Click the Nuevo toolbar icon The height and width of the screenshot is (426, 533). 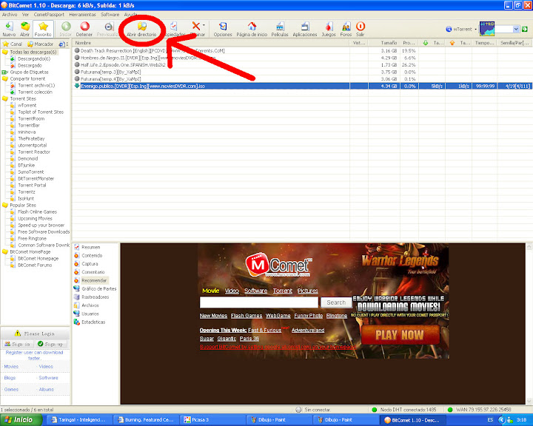(9, 27)
